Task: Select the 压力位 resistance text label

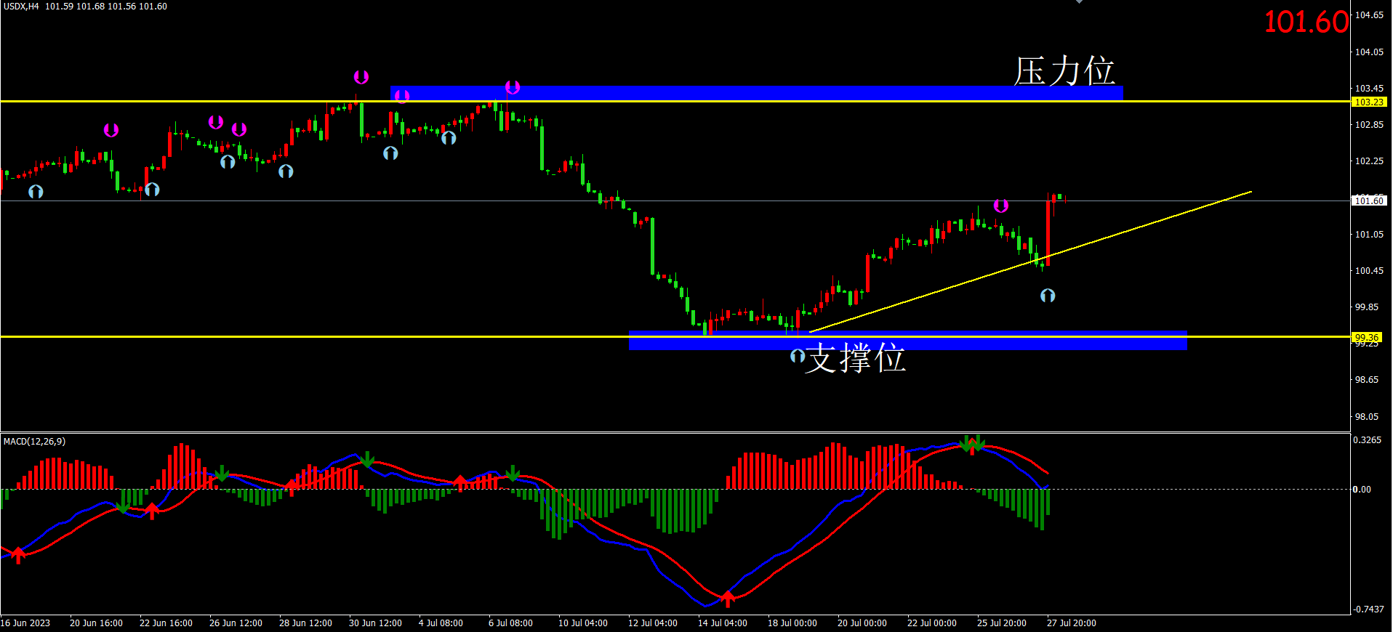Action: point(1064,71)
